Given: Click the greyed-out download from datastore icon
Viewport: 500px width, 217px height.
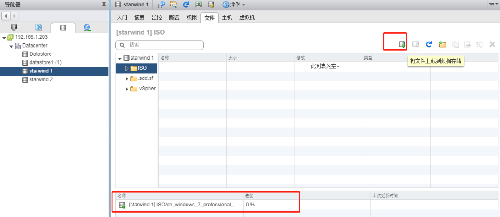Looking at the screenshot, I should [415, 44].
